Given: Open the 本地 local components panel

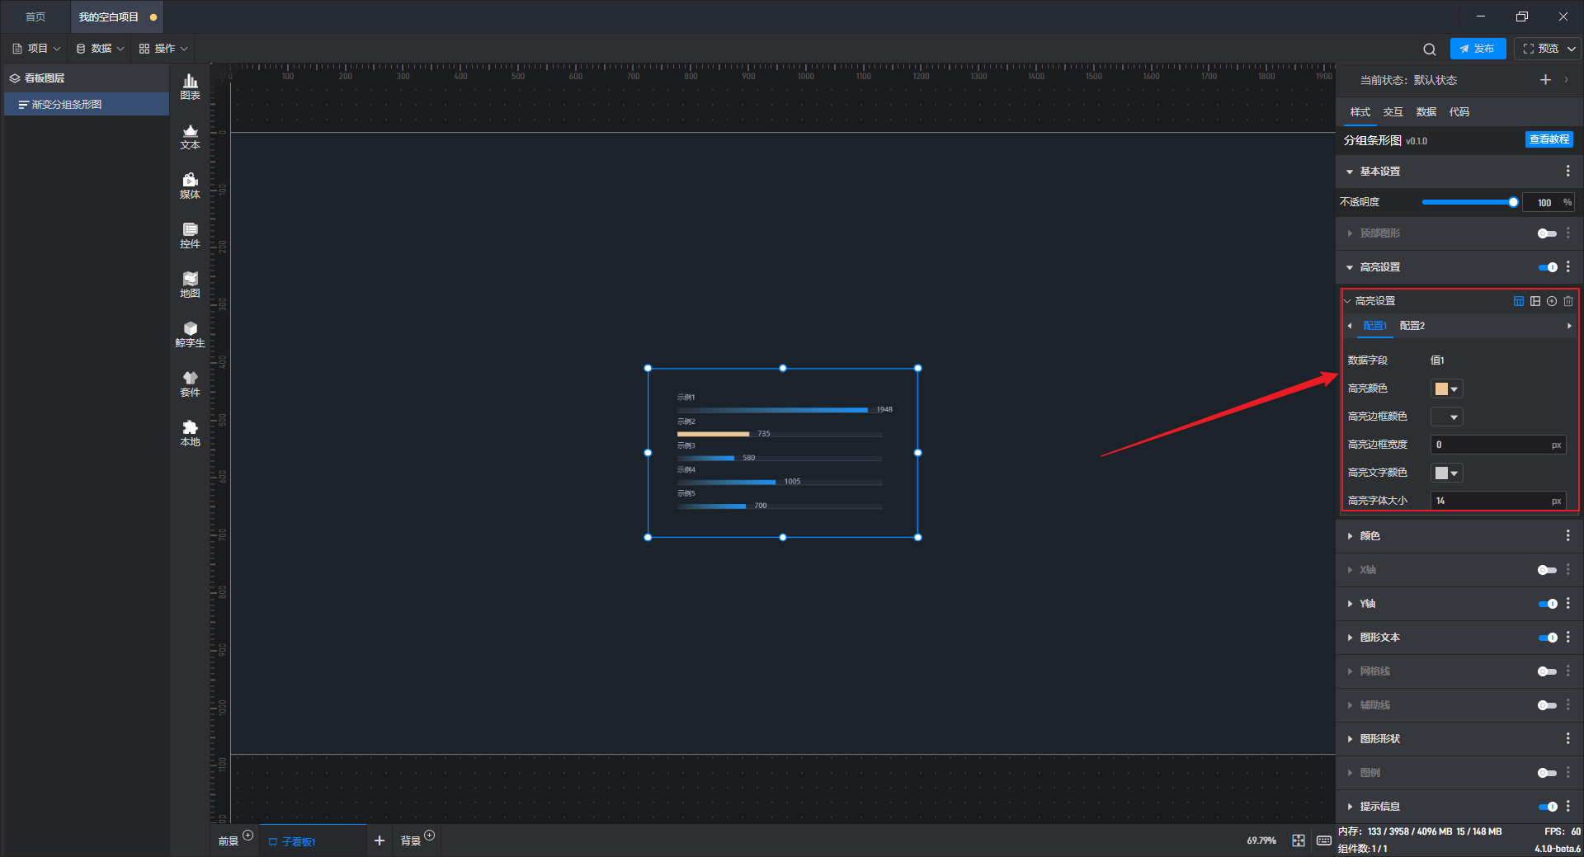Looking at the screenshot, I should pyautogui.click(x=190, y=433).
